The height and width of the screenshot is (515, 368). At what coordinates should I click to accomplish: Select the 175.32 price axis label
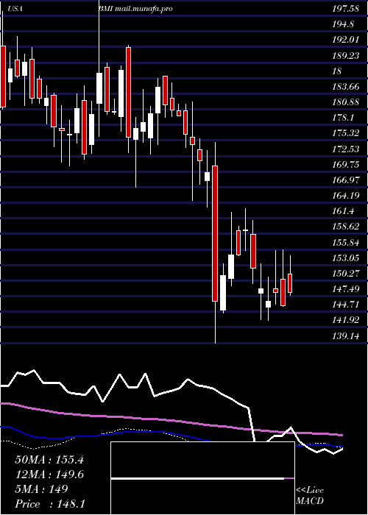coord(346,133)
